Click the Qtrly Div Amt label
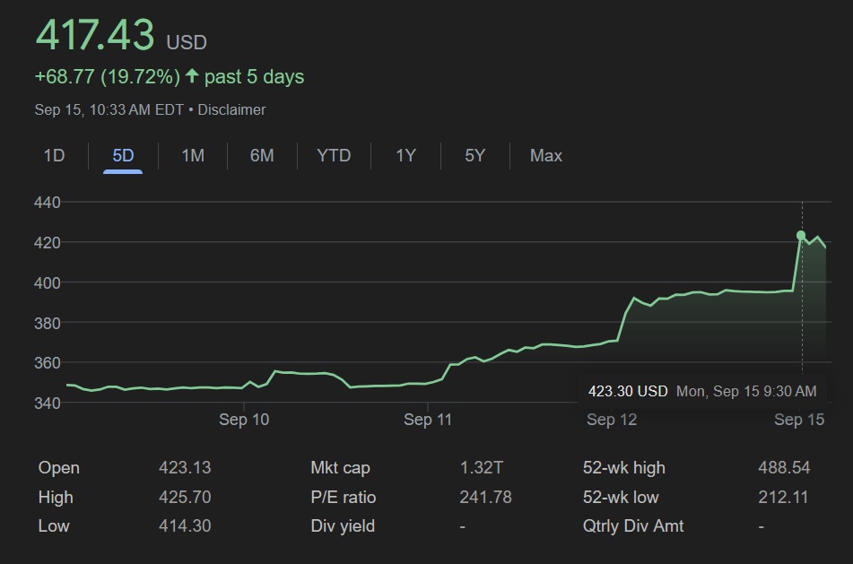This screenshot has height=564, width=853. click(x=633, y=526)
